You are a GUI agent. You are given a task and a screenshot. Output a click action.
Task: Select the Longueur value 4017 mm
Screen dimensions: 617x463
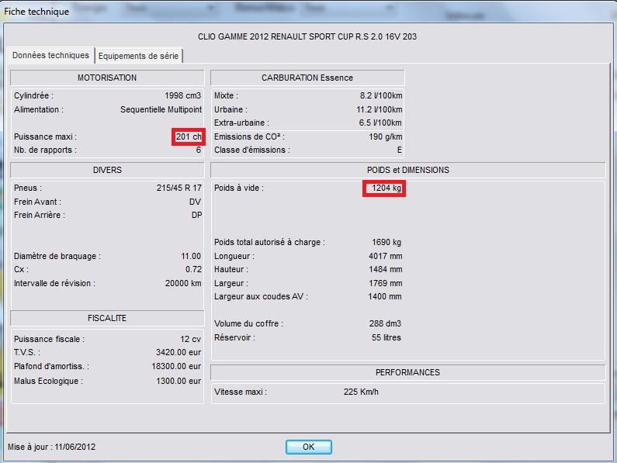[385, 256]
